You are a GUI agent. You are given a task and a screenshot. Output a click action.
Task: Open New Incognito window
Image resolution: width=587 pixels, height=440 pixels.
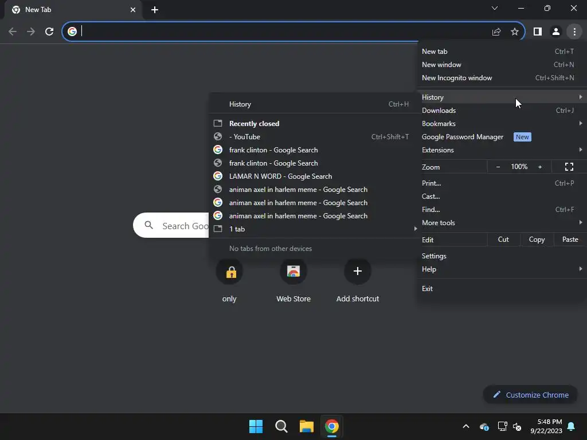point(501,78)
